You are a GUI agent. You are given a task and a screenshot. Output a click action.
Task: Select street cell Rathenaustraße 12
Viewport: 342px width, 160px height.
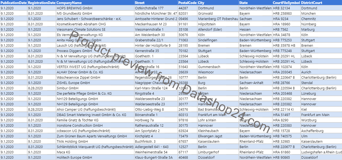[156, 125]
